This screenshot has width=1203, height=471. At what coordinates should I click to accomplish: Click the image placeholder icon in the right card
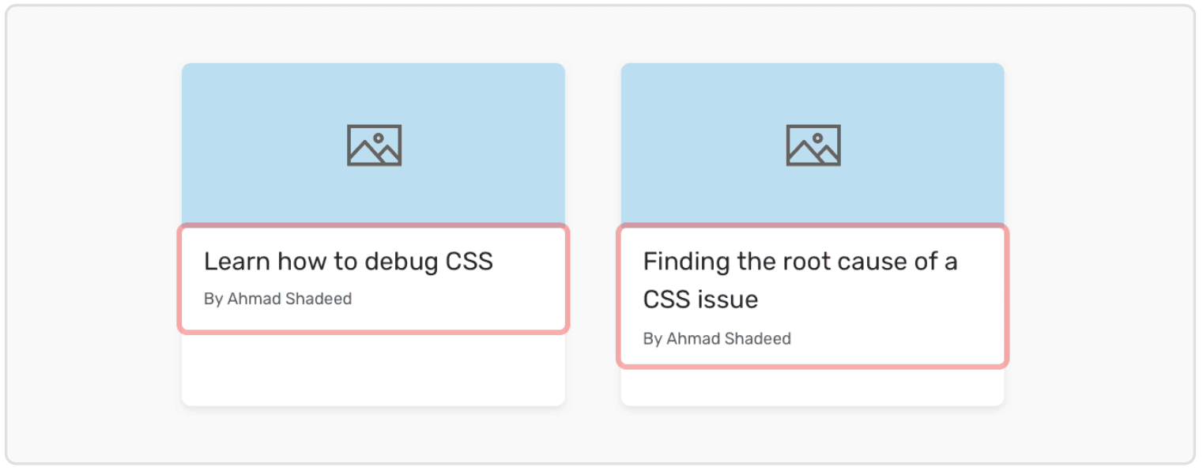tap(813, 145)
